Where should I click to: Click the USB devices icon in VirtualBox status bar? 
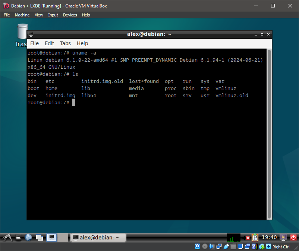(226, 246)
